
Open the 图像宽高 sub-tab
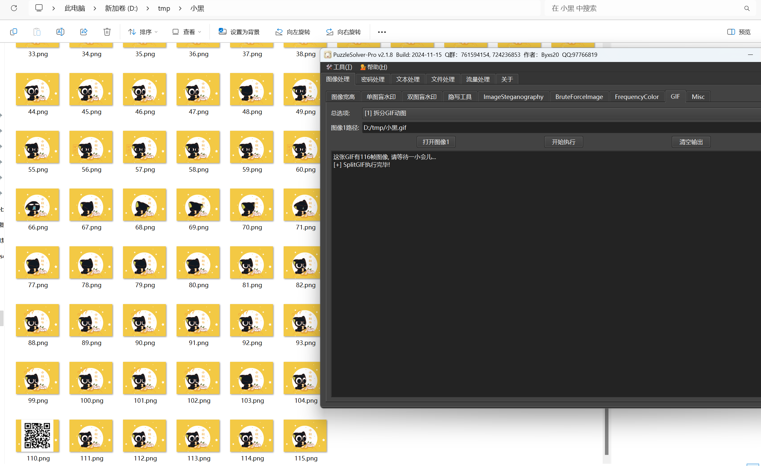click(343, 97)
